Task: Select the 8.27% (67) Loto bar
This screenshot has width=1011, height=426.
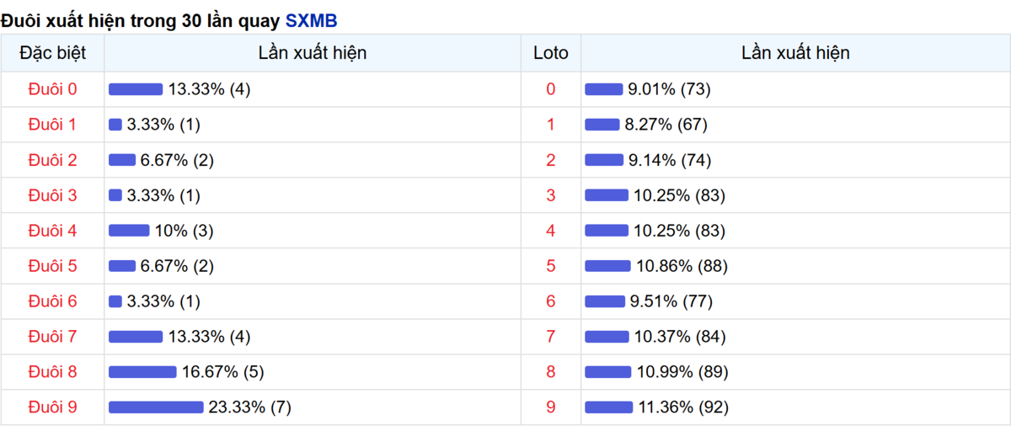Action: (602, 125)
